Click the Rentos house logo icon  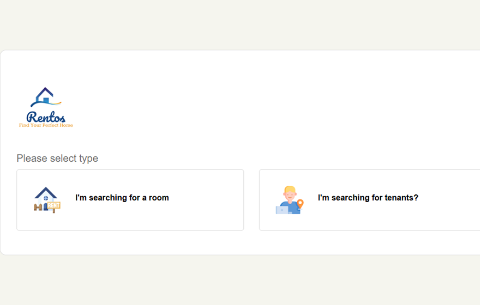click(x=45, y=98)
